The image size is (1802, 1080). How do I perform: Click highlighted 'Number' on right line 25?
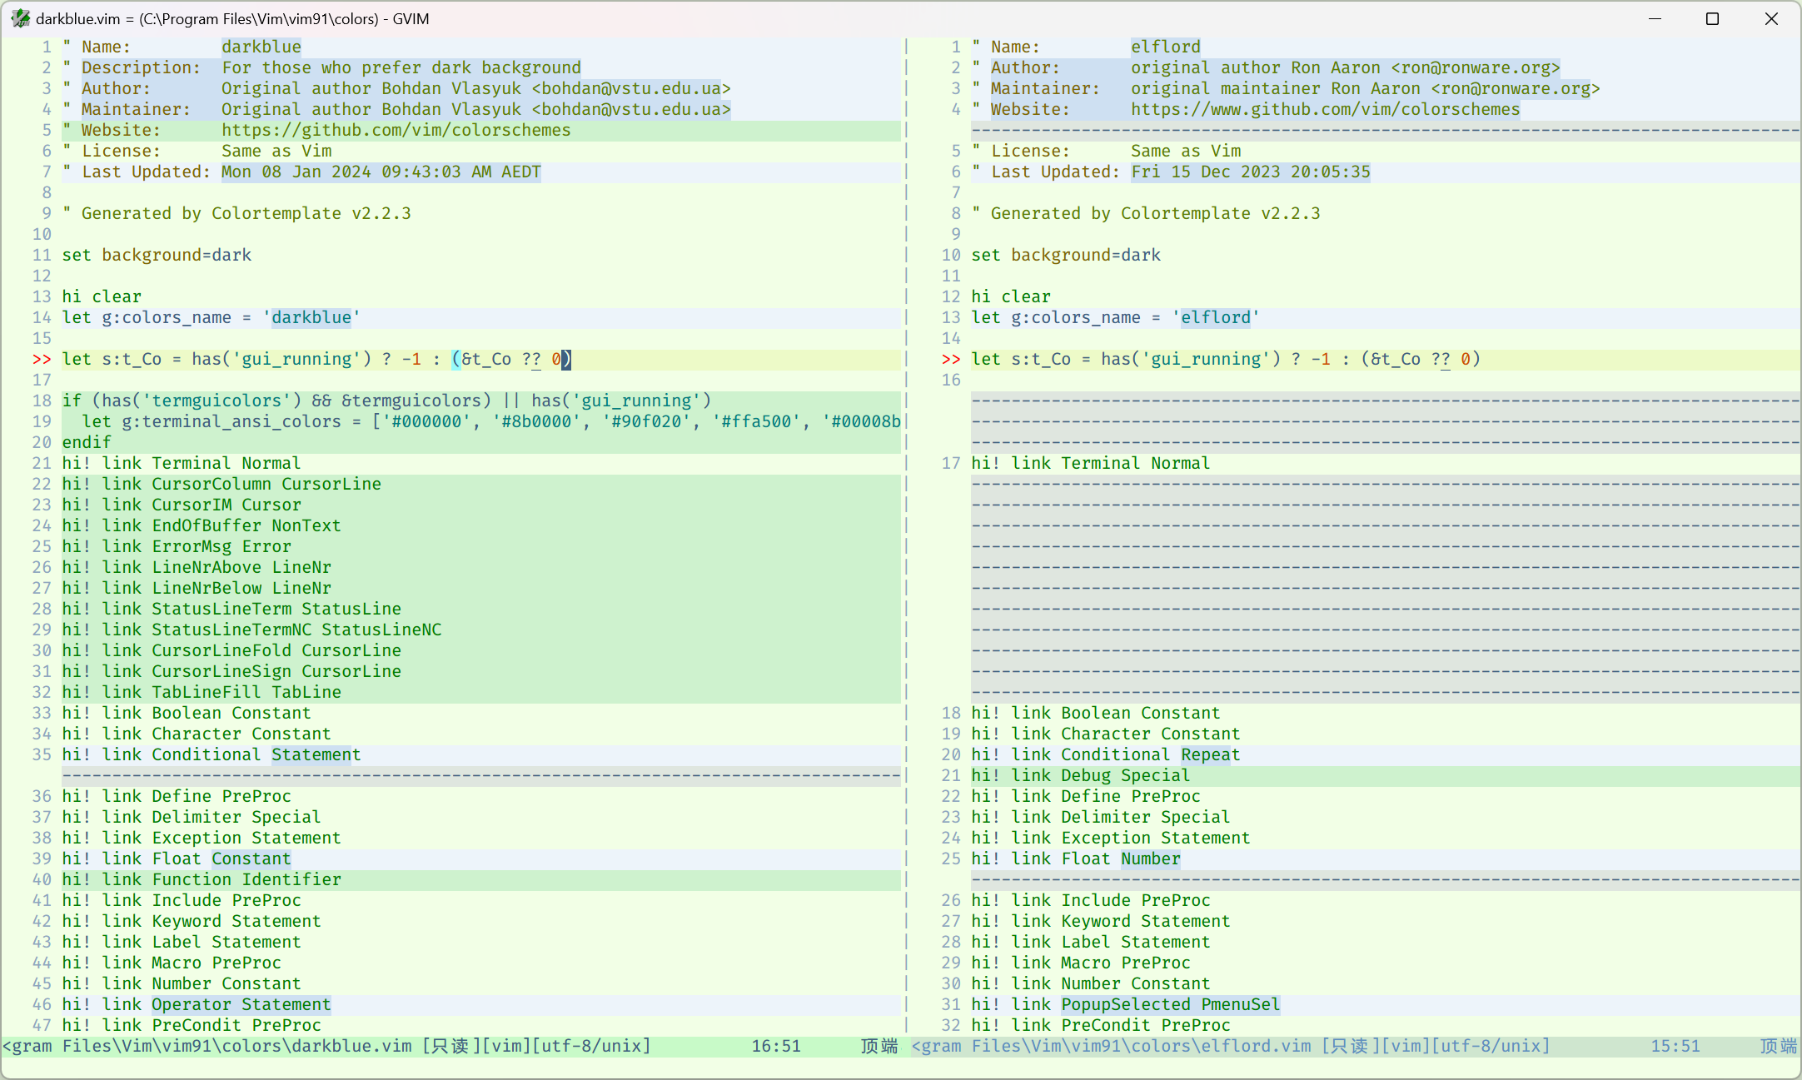1151,859
